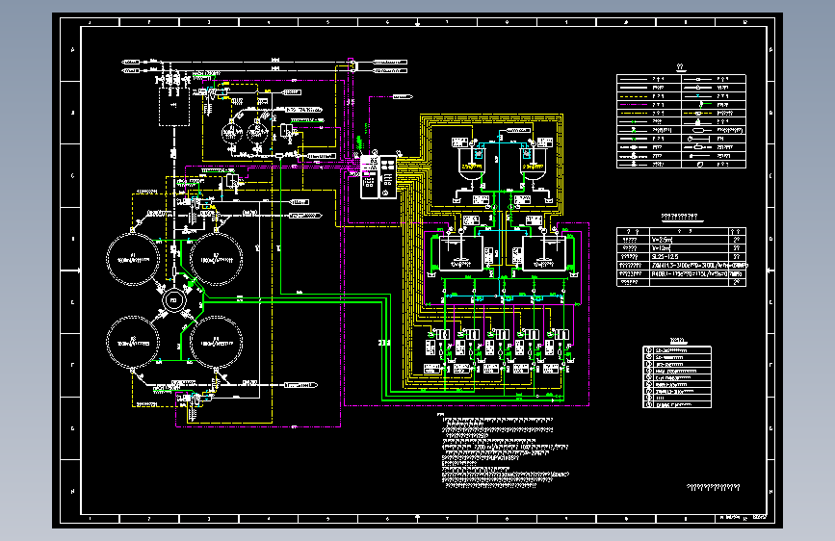Click the left panel of the white control cabinet
The image size is (835, 541).
pos(369,177)
